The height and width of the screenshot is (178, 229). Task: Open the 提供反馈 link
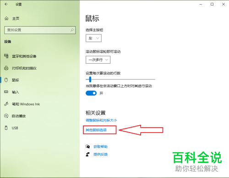(x=100, y=155)
